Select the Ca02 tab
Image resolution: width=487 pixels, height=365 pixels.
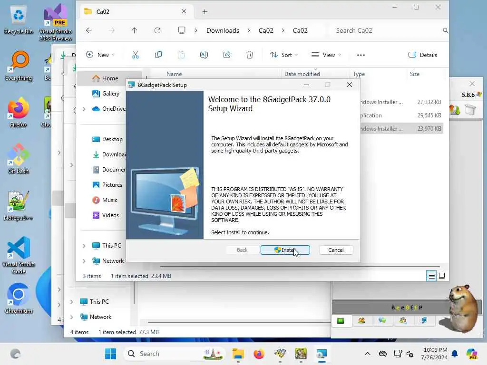point(136,11)
